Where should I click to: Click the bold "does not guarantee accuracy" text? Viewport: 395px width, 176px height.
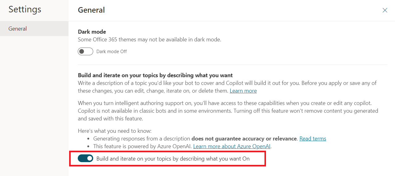click(x=244, y=139)
